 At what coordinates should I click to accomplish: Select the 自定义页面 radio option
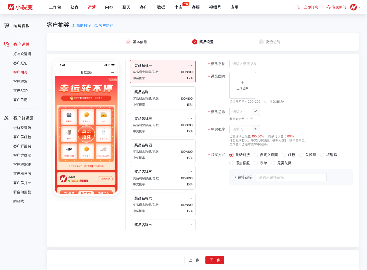[x=256, y=155]
